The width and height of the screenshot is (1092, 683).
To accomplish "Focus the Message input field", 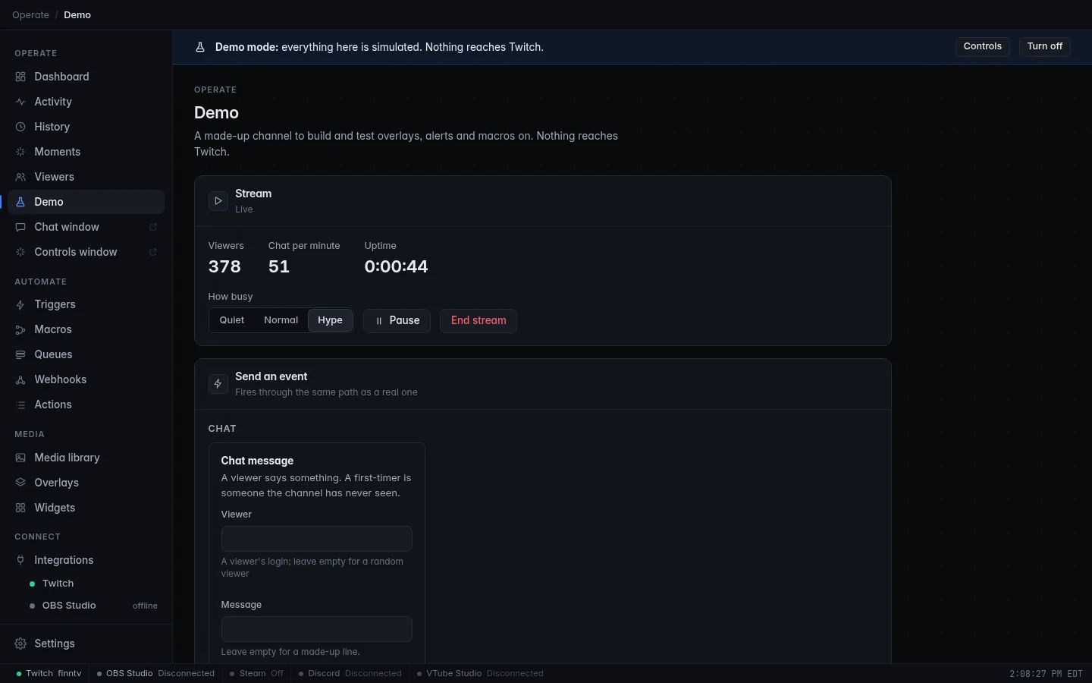I will (317, 629).
